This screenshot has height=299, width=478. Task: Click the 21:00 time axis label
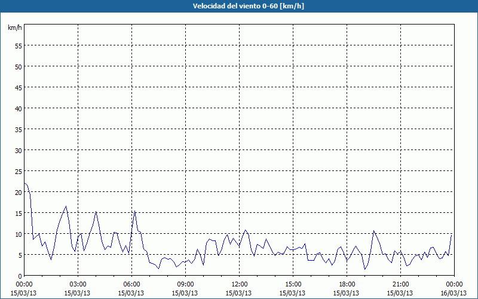[400, 285]
